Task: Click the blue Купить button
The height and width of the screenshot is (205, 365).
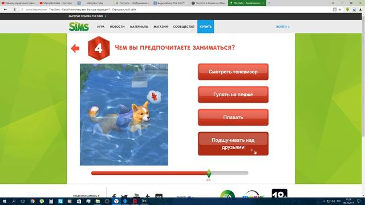Action: click(205, 27)
